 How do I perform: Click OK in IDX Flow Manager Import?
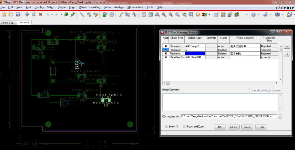(220, 127)
